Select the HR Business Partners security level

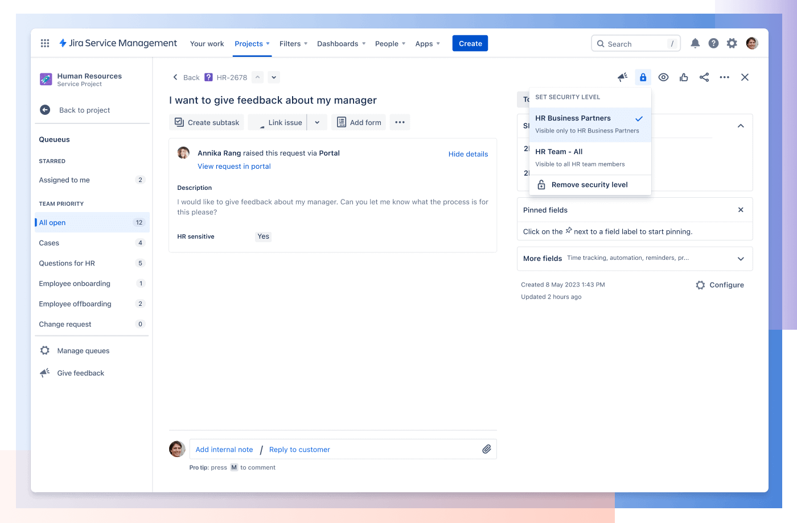[572, 118]
